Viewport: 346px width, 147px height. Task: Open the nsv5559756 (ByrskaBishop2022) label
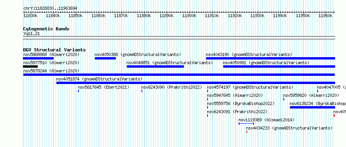pos(241,103)
